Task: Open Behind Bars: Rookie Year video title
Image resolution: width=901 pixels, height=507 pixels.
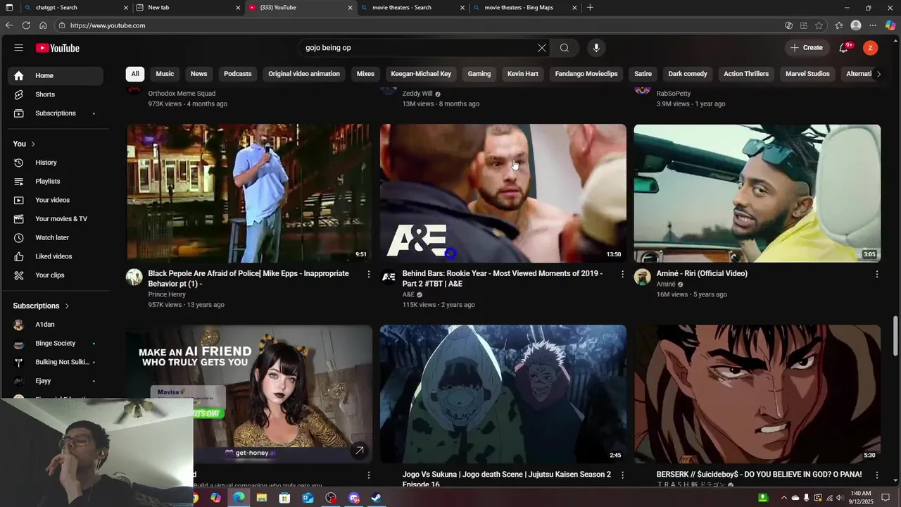Action: point(503,279)
